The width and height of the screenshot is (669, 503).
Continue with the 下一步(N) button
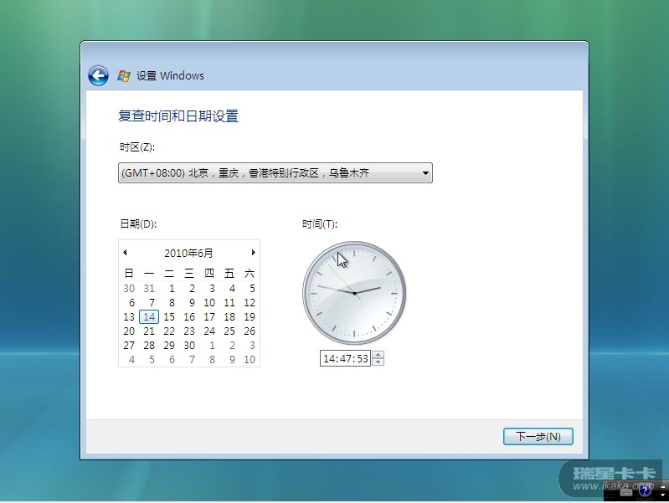[x=538, y=436]
